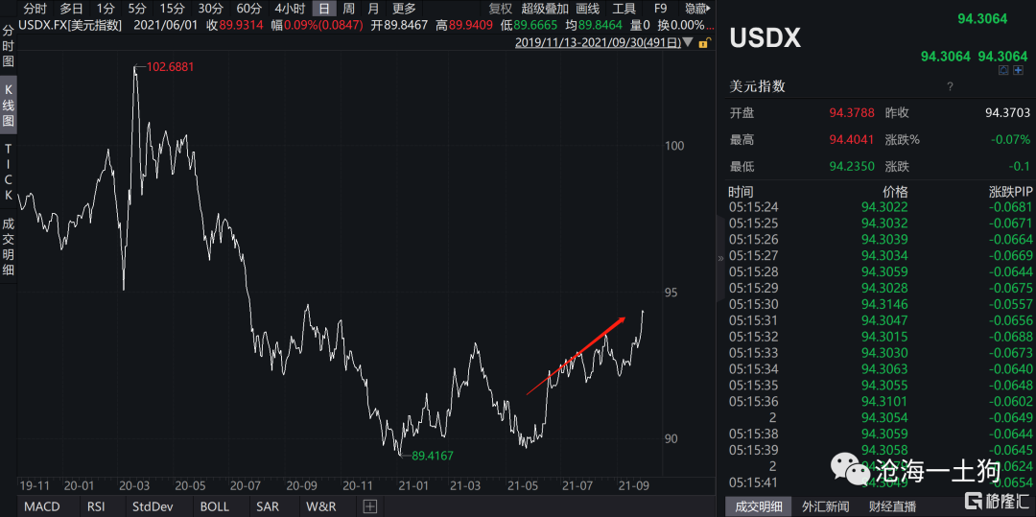1036x517 pixels.
Task: Enable the MACD indicator
Action: click(41, 505)
